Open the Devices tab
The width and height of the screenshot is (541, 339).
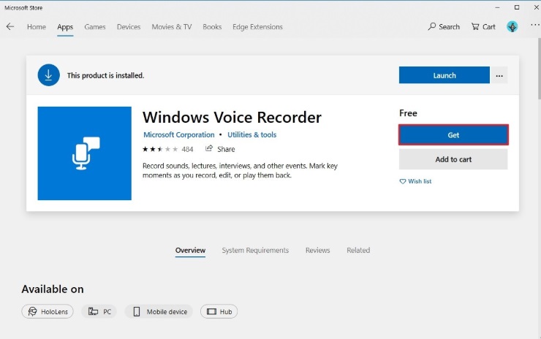pyautogui.click(x=129, y=27)
